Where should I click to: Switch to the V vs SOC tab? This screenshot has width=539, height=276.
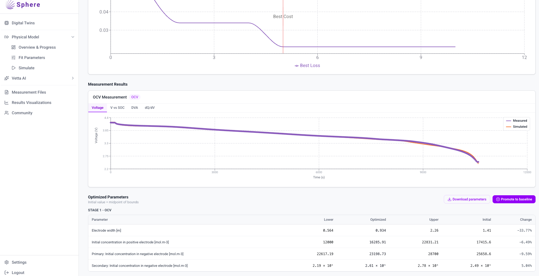(x=117, y=108)
